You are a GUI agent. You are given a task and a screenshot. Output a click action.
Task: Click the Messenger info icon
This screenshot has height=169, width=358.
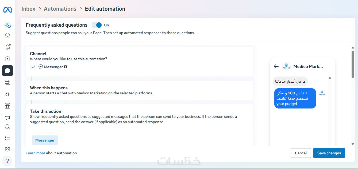66,67
